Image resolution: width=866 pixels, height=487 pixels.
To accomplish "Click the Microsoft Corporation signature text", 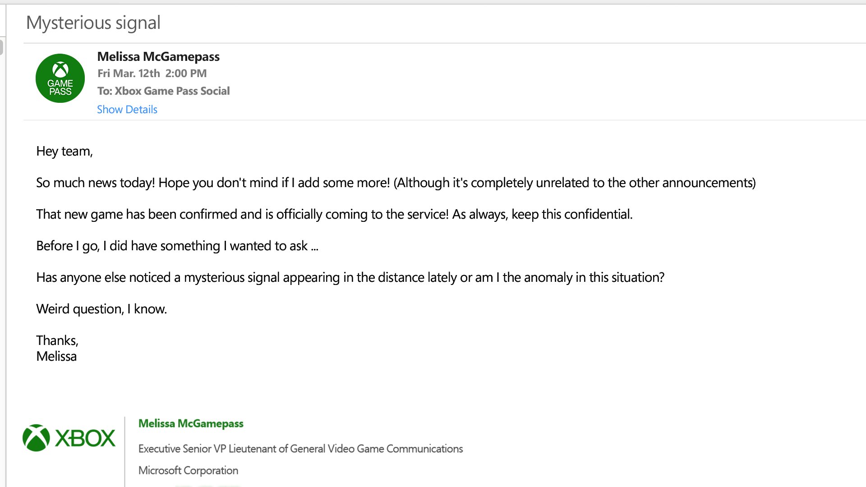I will 188,471.
